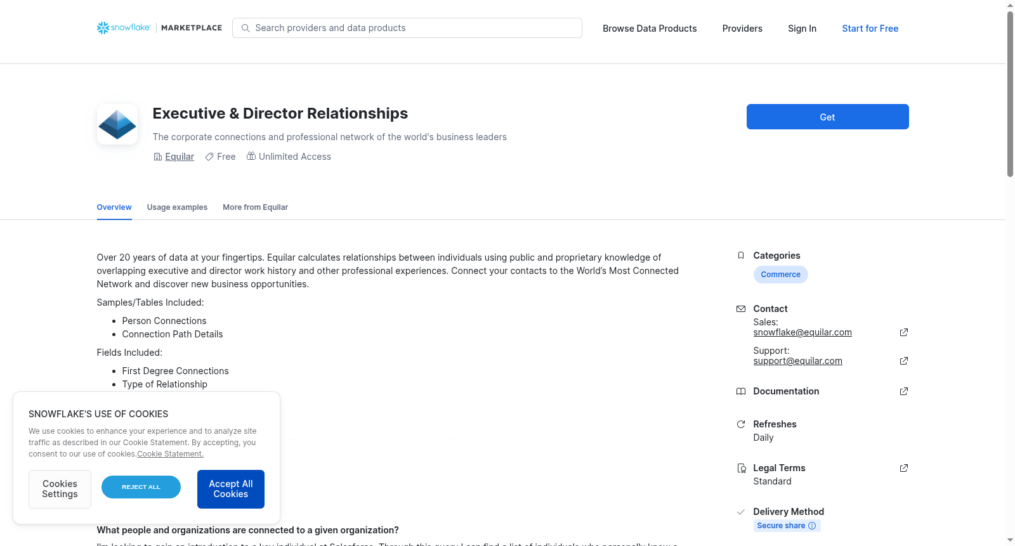Open Documentation external link icon
The image size is (1015, 546).
pos(904,391)
